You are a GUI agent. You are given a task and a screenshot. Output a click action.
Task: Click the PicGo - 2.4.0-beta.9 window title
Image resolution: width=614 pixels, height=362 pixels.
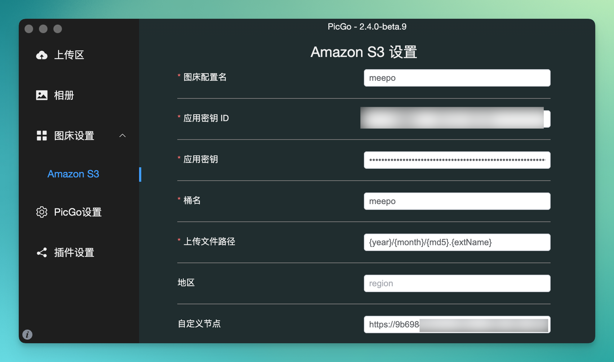coord(367,27)
